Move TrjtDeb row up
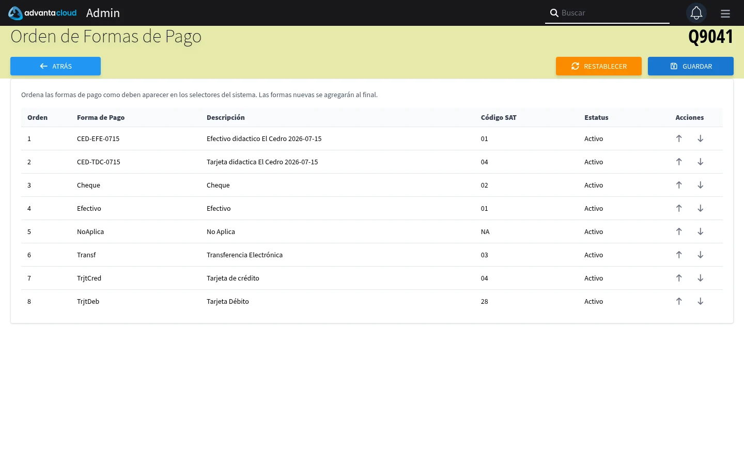 click(679, 301)
